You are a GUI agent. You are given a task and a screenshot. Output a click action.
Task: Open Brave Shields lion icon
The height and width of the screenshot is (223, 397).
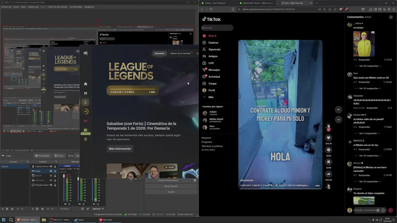341,9
